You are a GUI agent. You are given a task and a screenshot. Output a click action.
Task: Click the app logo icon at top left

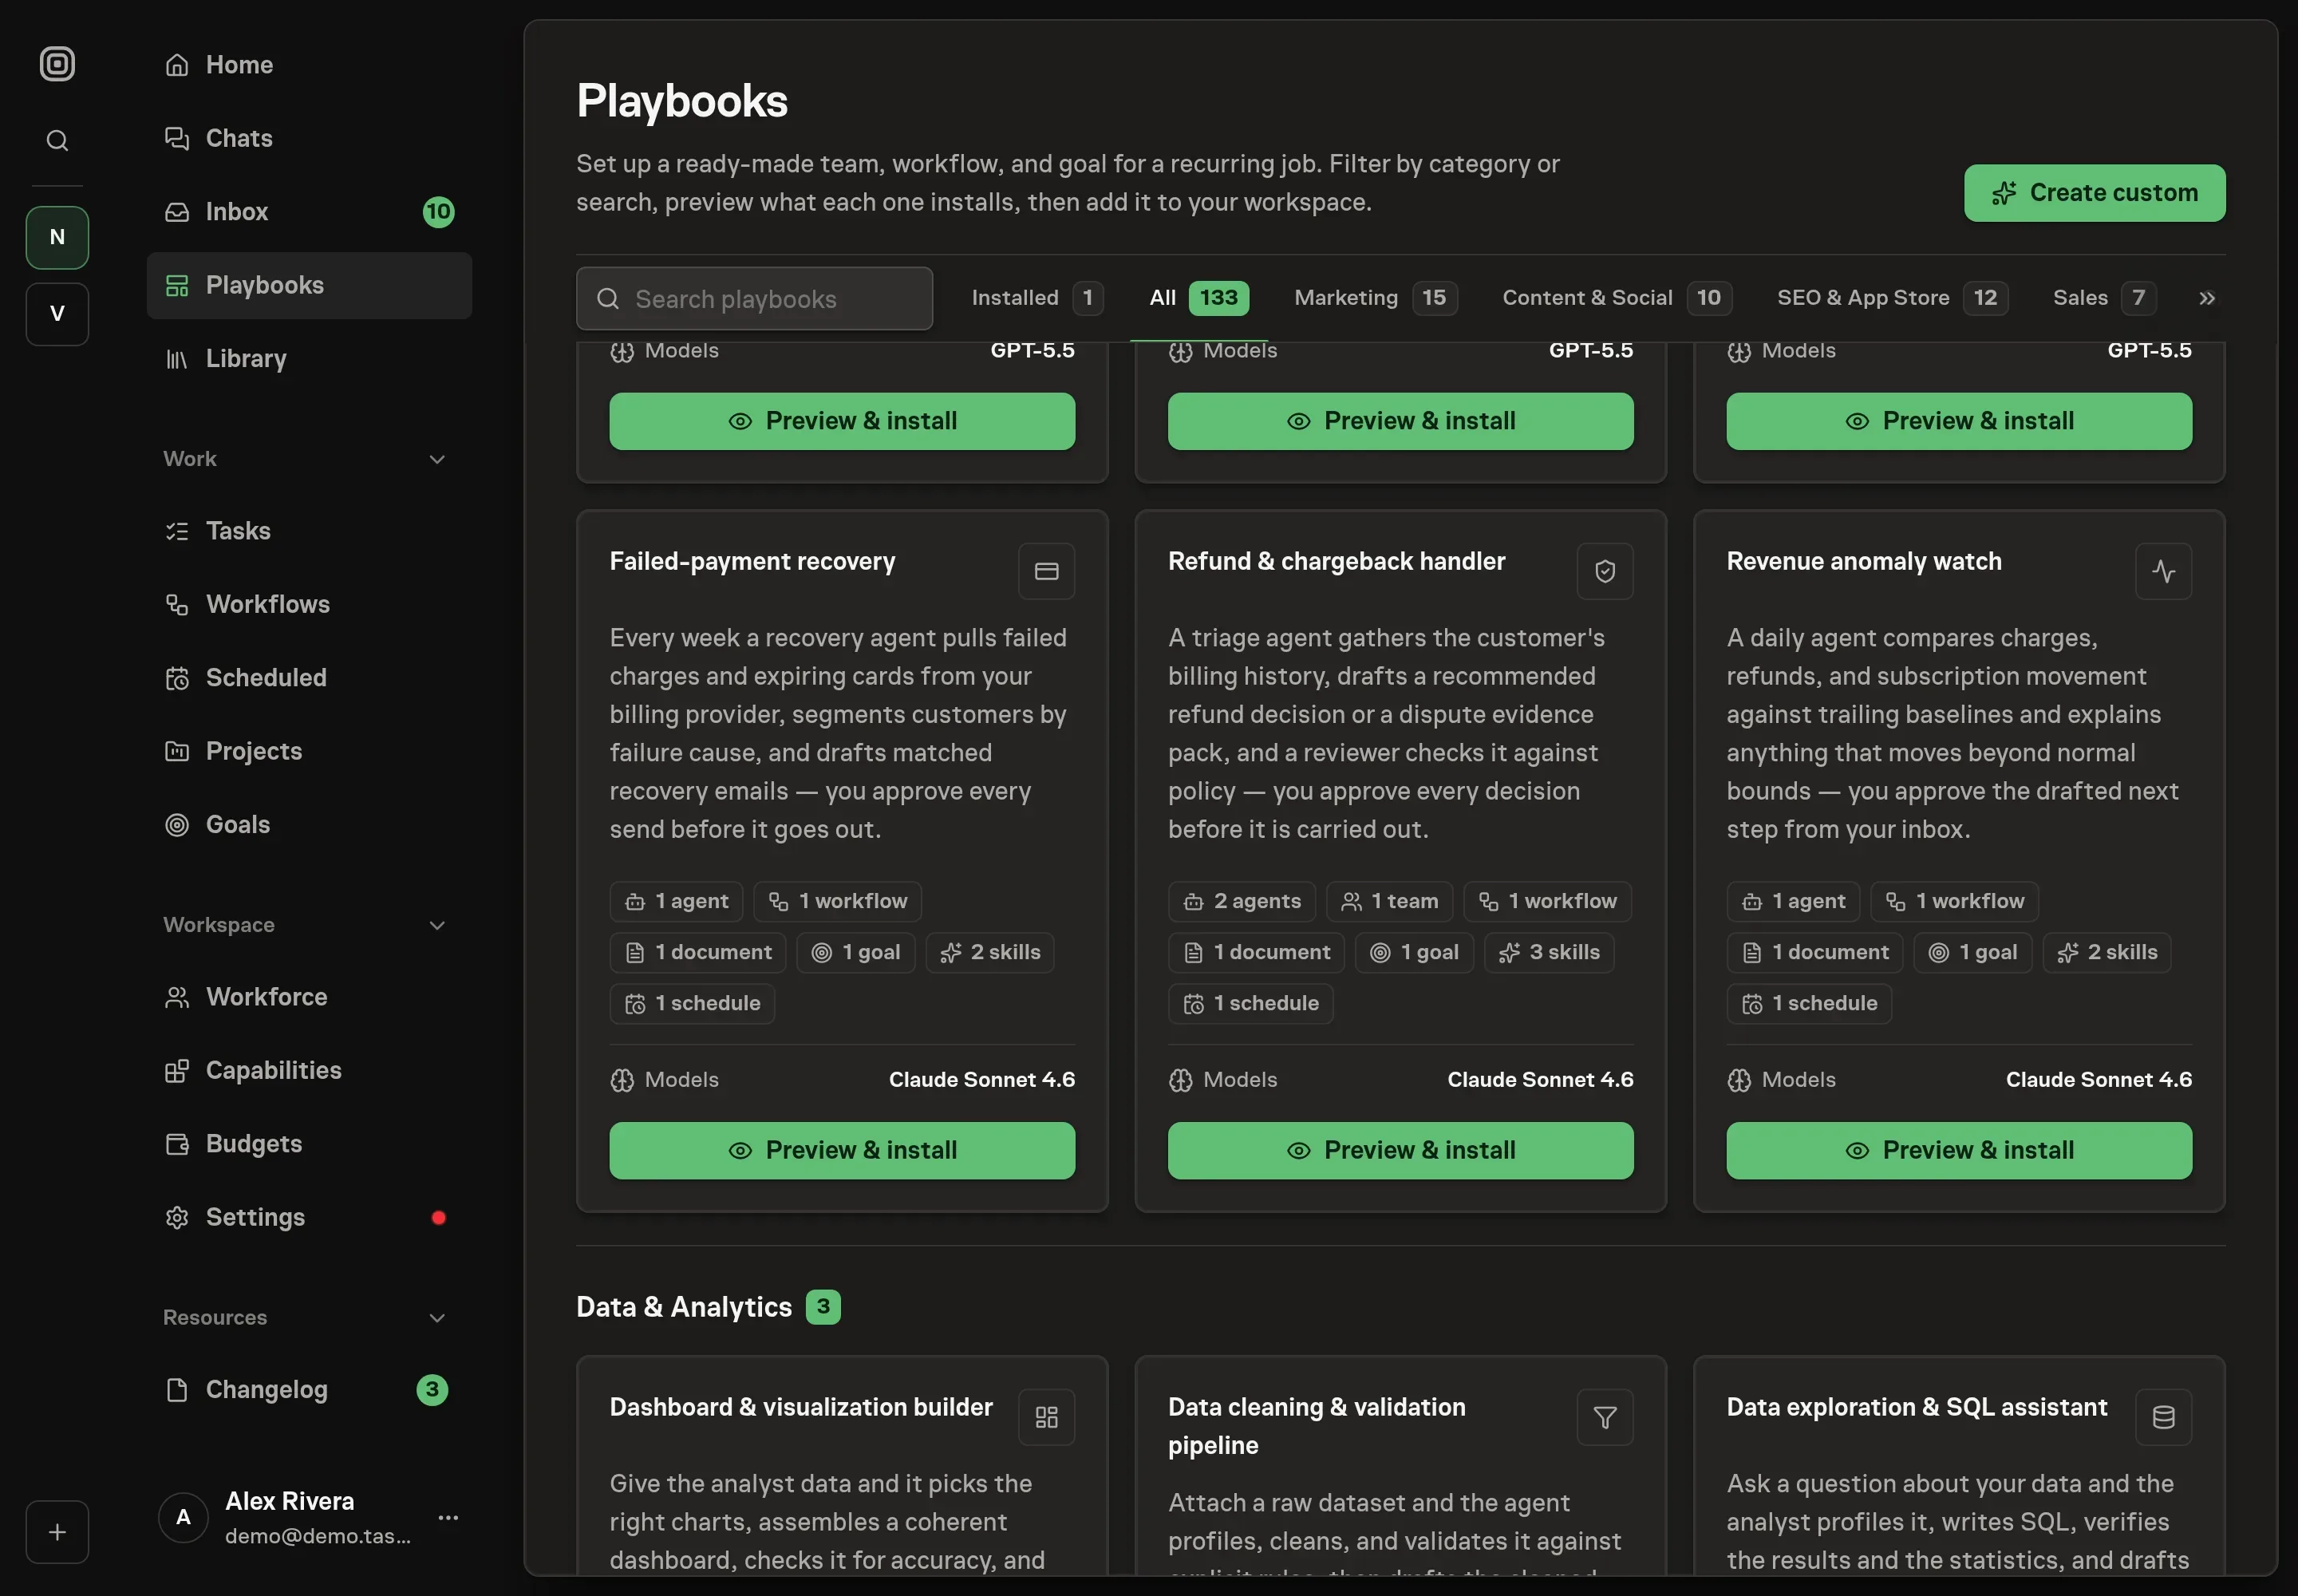pos(57,64)
